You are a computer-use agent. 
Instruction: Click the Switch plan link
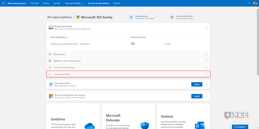(84, 44)
